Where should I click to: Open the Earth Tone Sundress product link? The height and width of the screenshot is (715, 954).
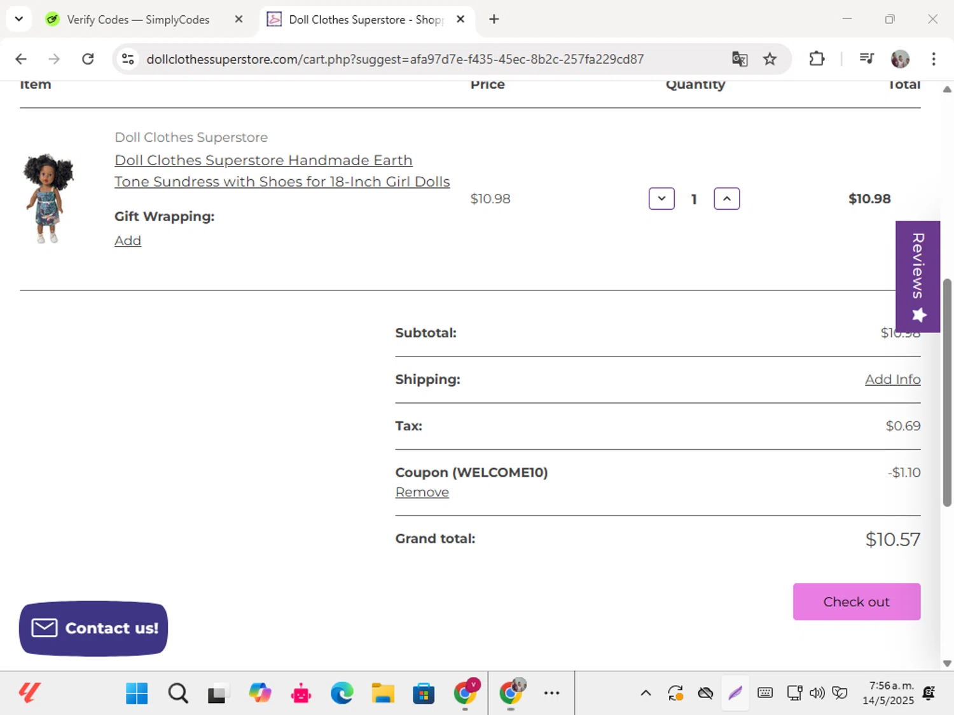pos(282,171)
